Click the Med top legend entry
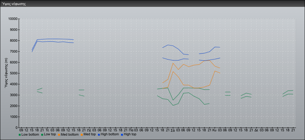This screenshot has width=305, height=140. [88, 134]
